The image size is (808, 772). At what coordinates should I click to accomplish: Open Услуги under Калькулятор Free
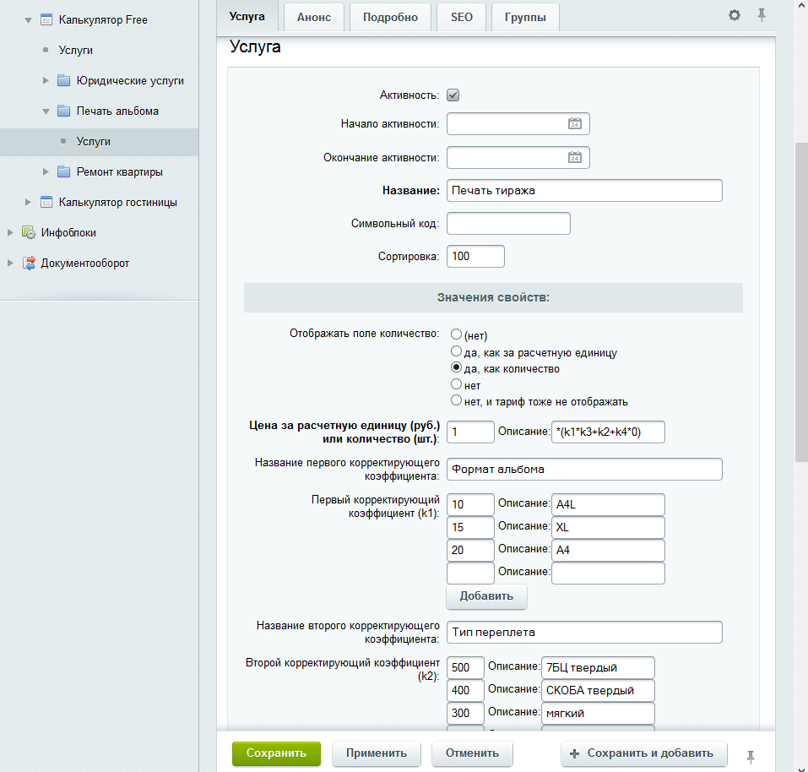point(76,51)
